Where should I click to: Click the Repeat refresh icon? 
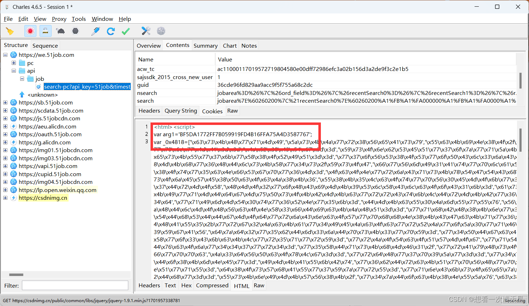point(111,31)
